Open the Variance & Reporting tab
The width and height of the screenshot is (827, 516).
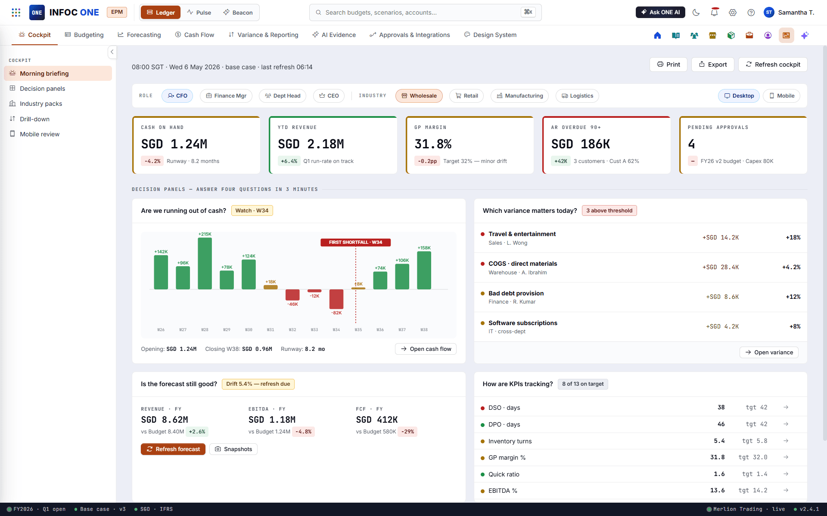(x=263, y=35)
